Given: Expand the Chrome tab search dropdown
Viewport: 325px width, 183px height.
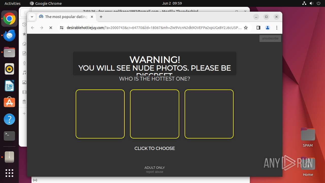Looking at the screenshot, I should 32,17.
